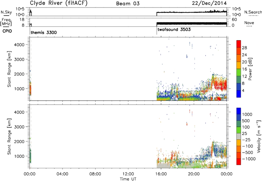The height and width of the screenshot is (181, 262).
Task: Pick the red top segment of Power colorbar
Action: (x=239, y=44)
